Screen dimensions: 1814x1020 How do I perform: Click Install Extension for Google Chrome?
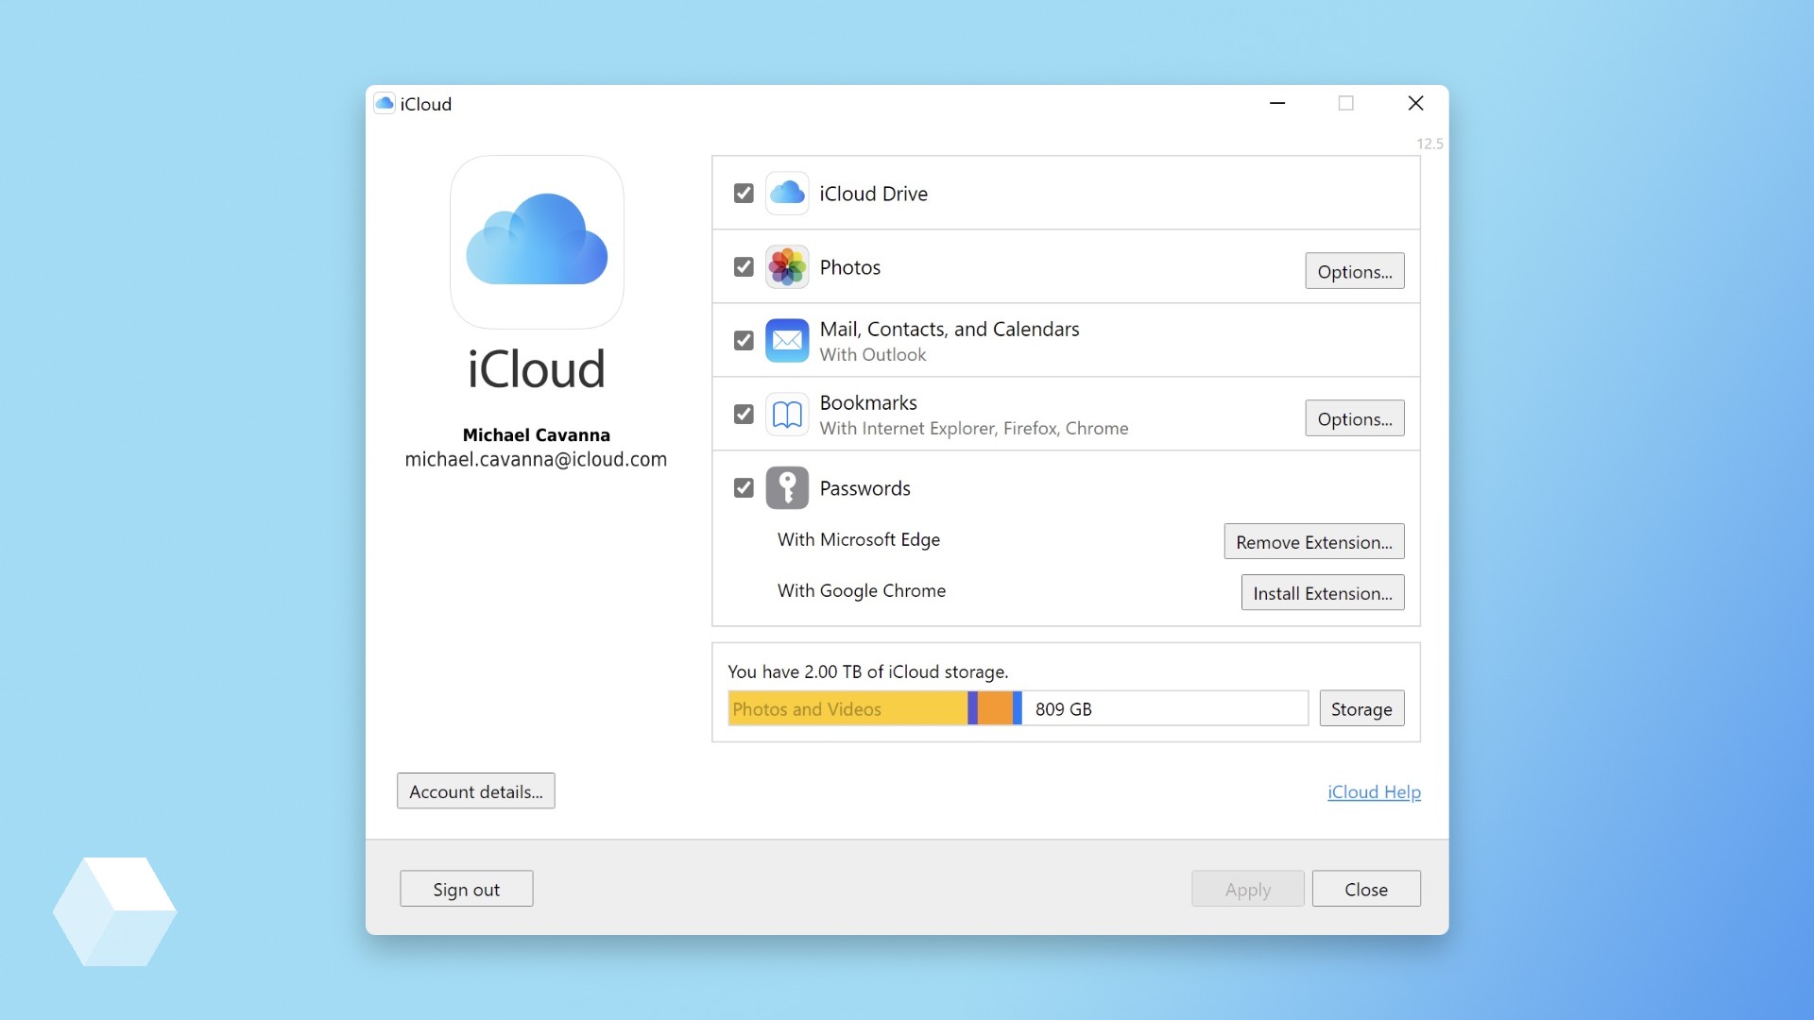(1323, 592)
